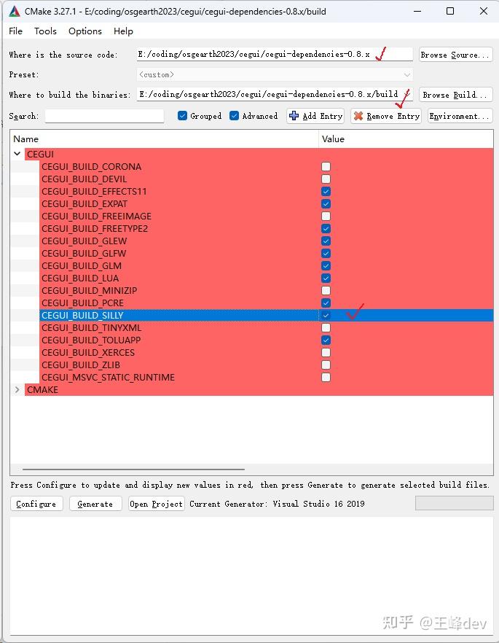The width and height of the screenshot is (499, 643).
Task: Open the Environment dialog button
Action: point(460,116)
